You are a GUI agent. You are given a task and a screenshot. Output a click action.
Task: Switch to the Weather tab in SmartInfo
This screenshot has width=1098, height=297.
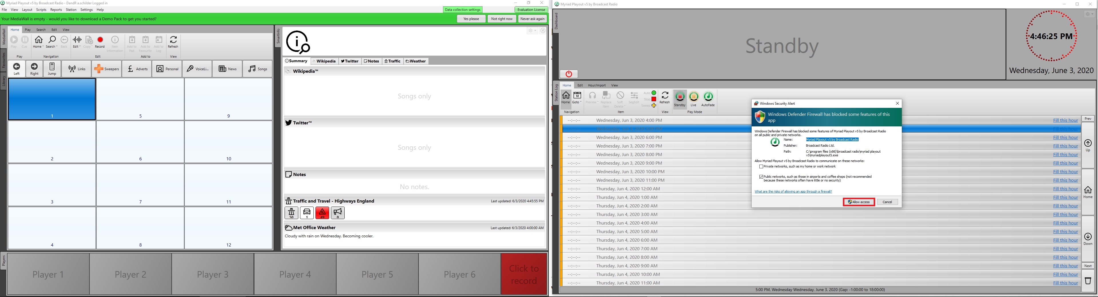[416, 61]
